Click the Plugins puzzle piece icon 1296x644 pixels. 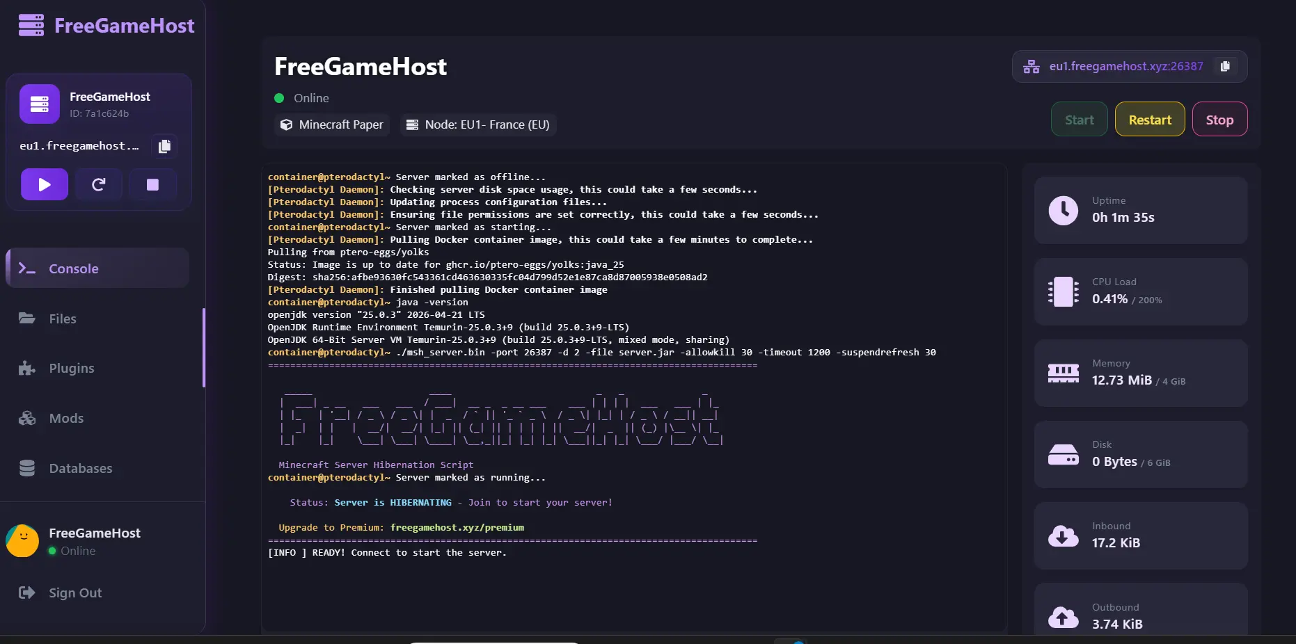click(27, 368)
